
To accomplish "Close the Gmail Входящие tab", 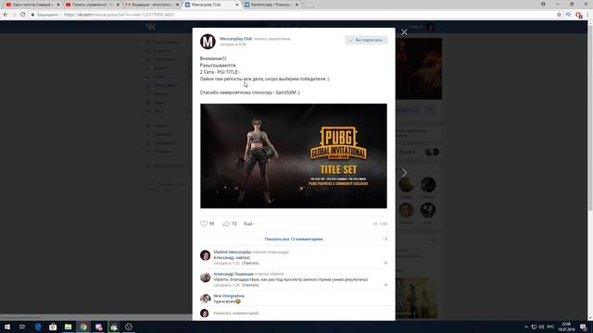I will [177, 5].
